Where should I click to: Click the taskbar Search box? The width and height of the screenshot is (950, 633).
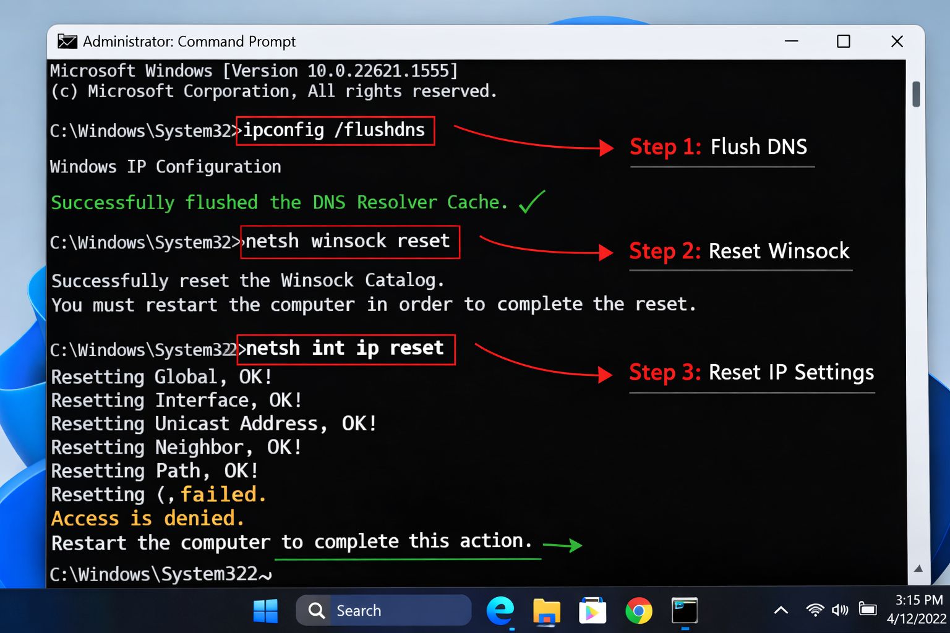pyautogui.click(x=383, y=611)
